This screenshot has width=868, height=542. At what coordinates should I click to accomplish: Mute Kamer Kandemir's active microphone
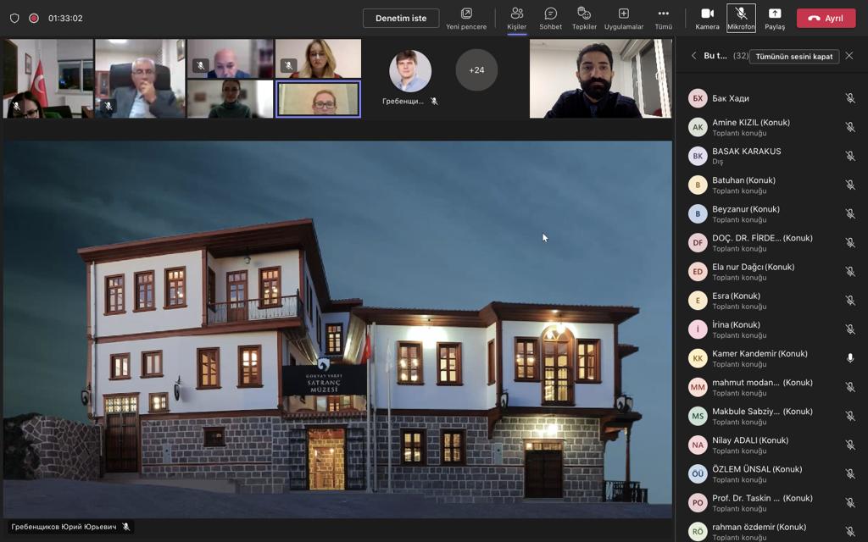click(x=850, y=358)
